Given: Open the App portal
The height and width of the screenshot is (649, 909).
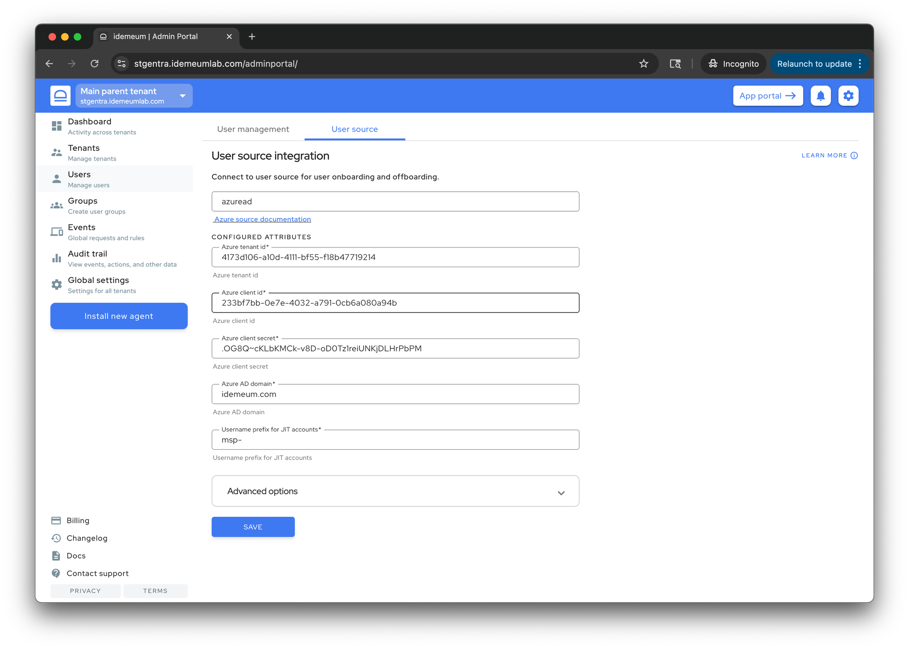Looking at the screenshot, I should [x=768, y=96].
